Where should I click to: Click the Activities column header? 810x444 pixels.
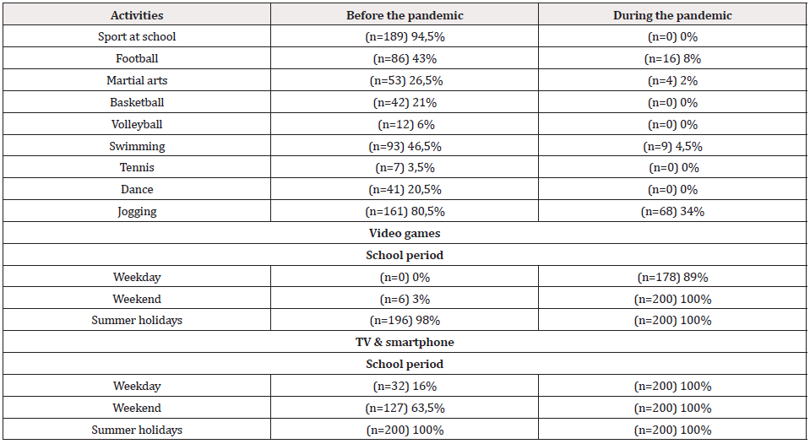(137, 15)
